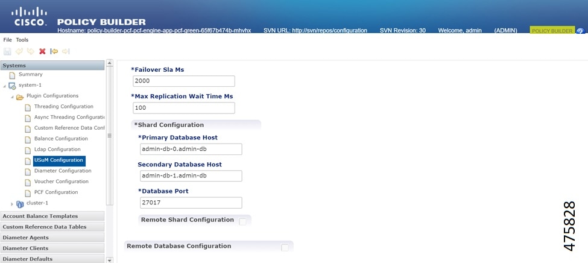Click the red X delete icon
The image size is (588, 263).
pyautogui.click(x=42, y=51)
